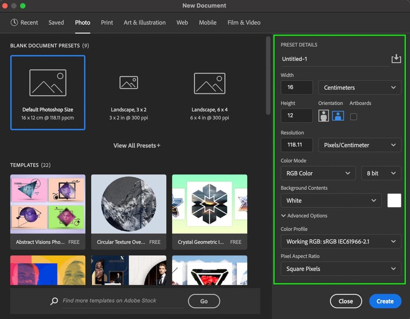The image size is (410, 319).
Task: Switch to the Photo tab
Action: click(x=83, y=23)
